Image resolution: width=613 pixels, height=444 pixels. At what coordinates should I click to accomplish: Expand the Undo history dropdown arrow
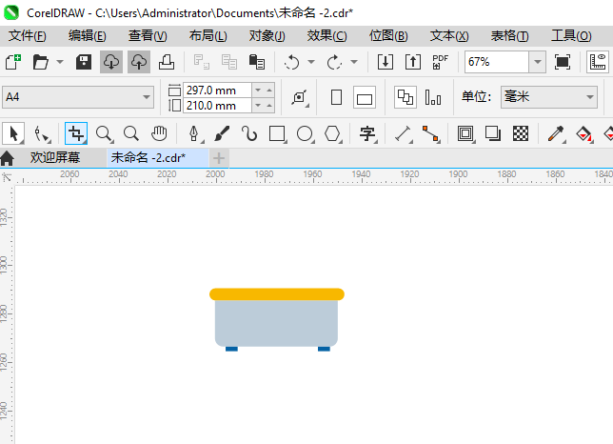pyautogui.click(x=311, y=62)
